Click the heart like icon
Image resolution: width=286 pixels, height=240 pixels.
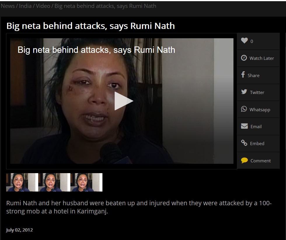tap(244, 41)
